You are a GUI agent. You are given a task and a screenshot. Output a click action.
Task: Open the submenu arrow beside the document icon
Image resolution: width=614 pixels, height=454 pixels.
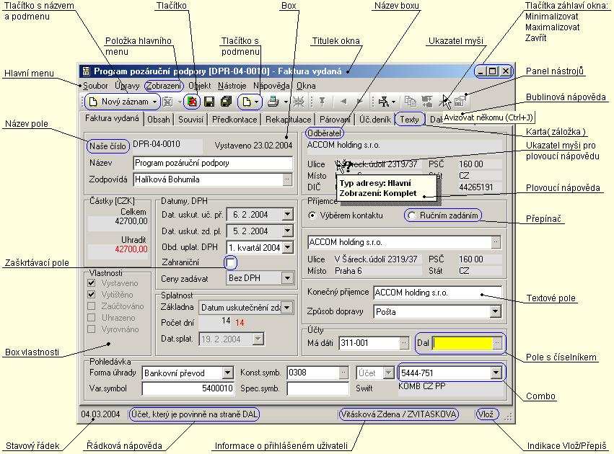click(256, 102)
